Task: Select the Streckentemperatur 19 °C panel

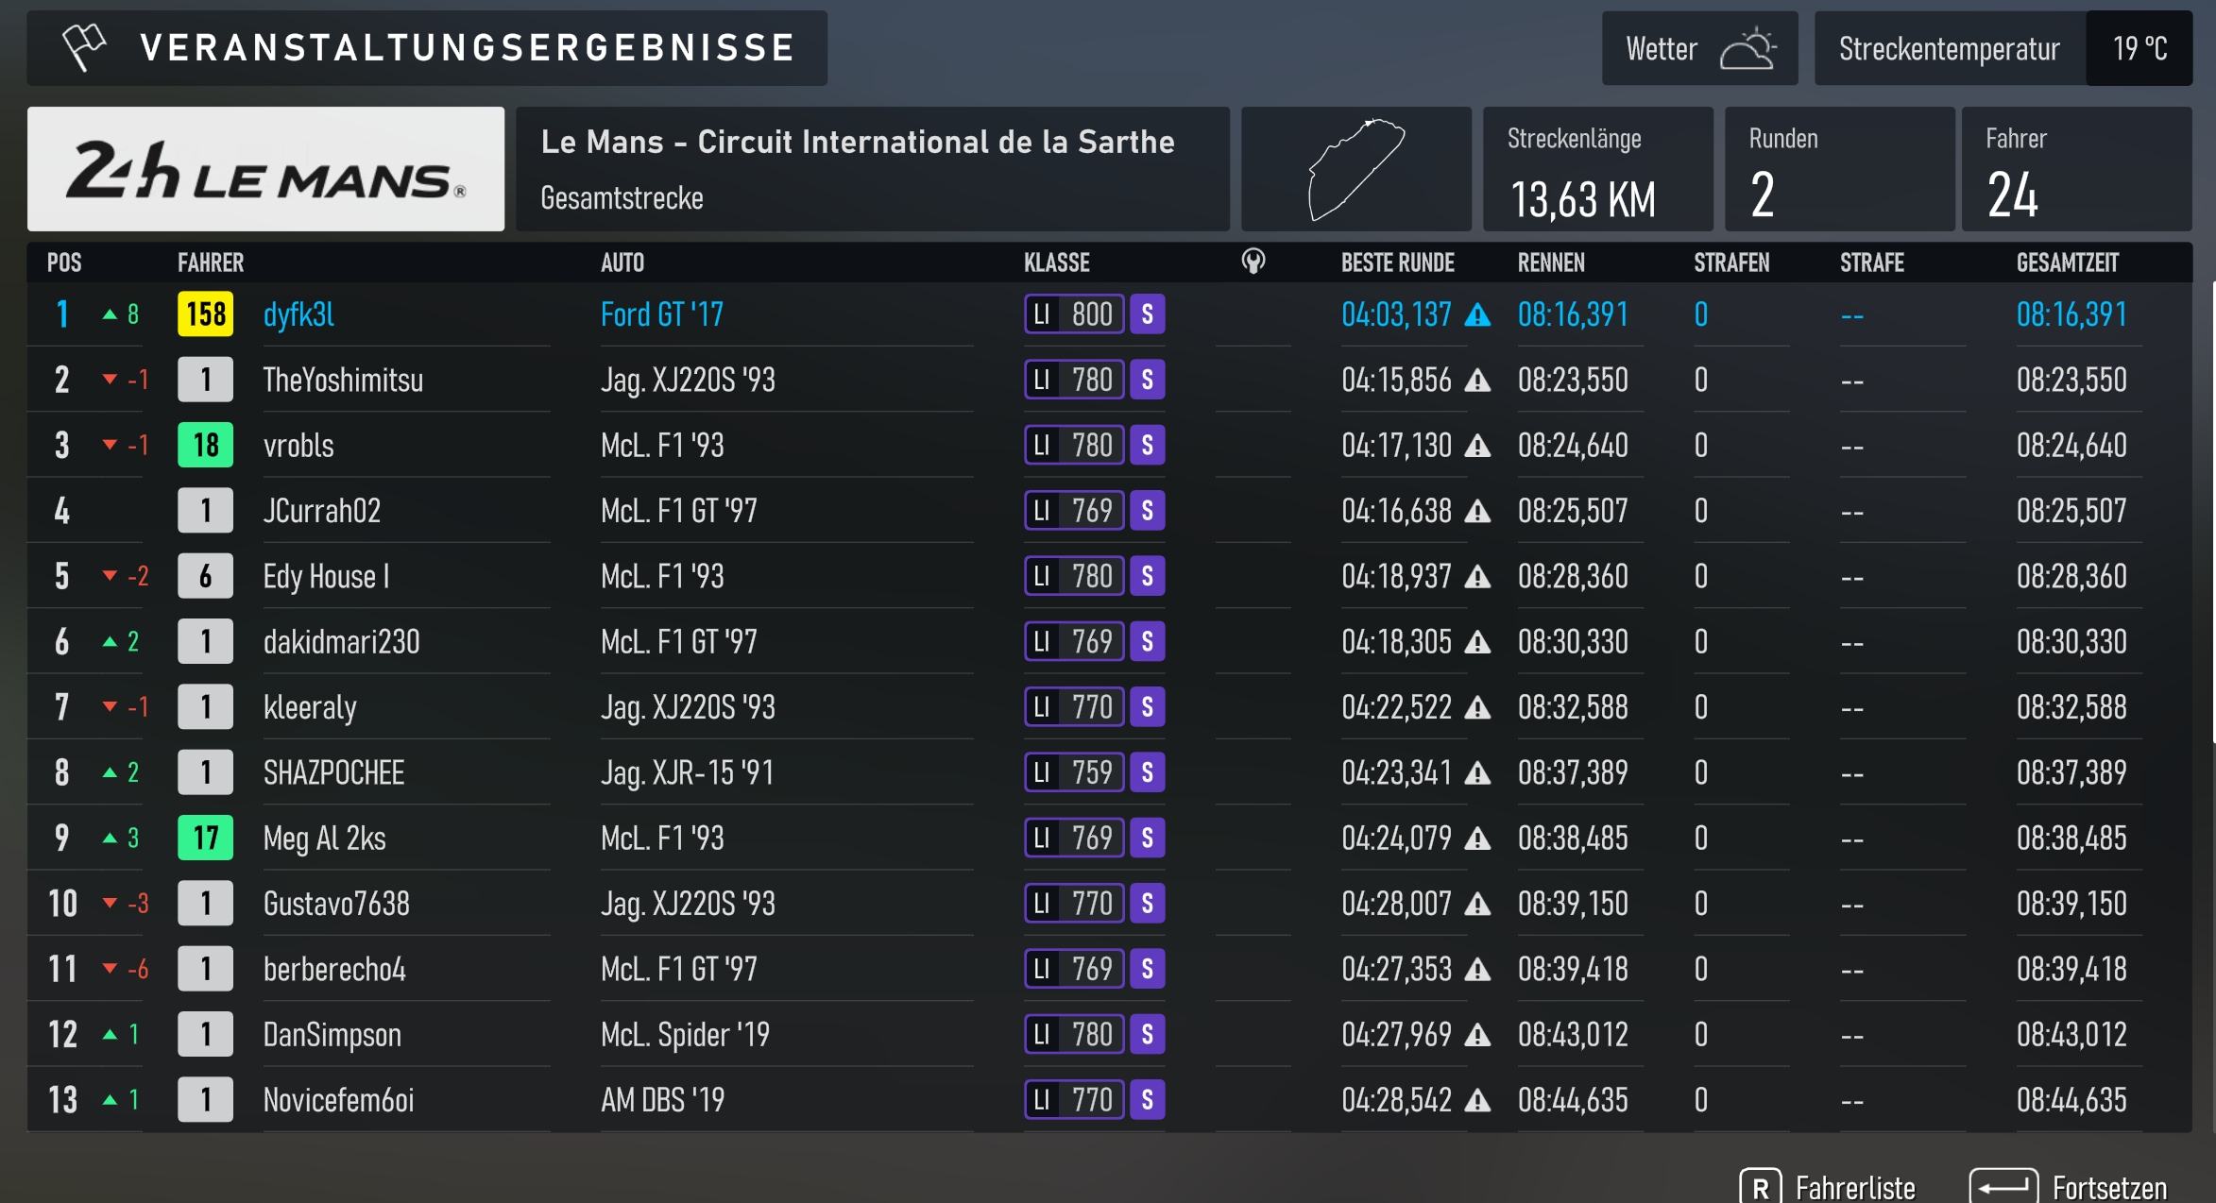Action: [2003, 48]
